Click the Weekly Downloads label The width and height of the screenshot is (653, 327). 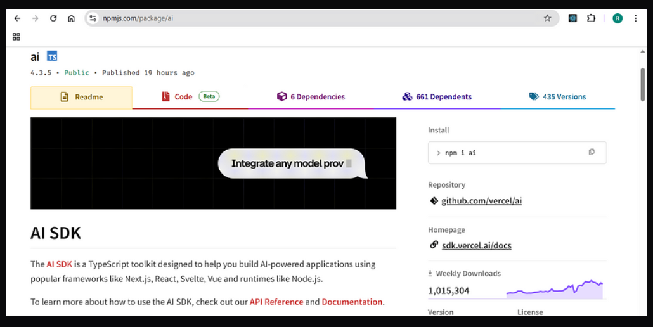(x=468, y=273)
